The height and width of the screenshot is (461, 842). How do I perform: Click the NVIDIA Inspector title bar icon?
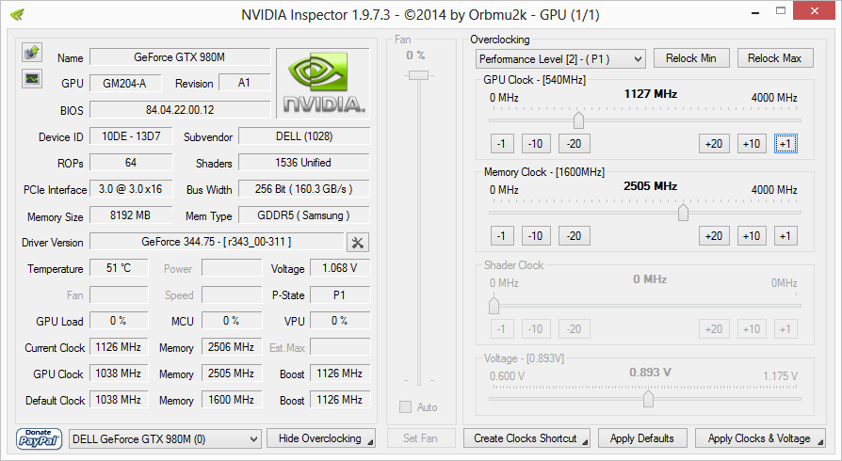(x=17, y=14)
